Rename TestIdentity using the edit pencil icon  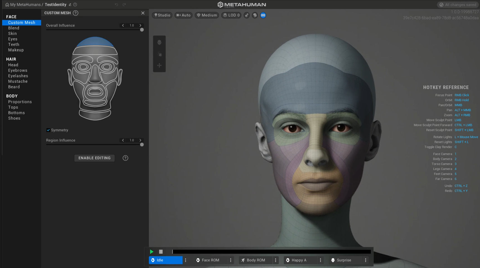click(70, 5)
